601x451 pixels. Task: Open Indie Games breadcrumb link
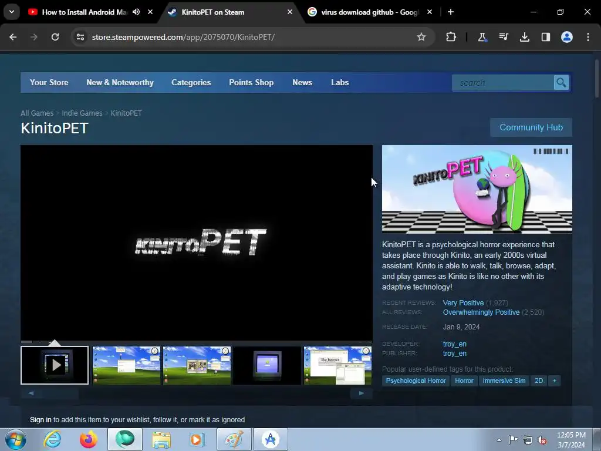pos(82,113)
